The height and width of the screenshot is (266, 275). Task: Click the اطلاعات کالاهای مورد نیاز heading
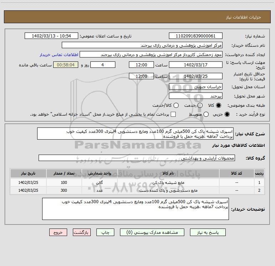pos(239,145)
